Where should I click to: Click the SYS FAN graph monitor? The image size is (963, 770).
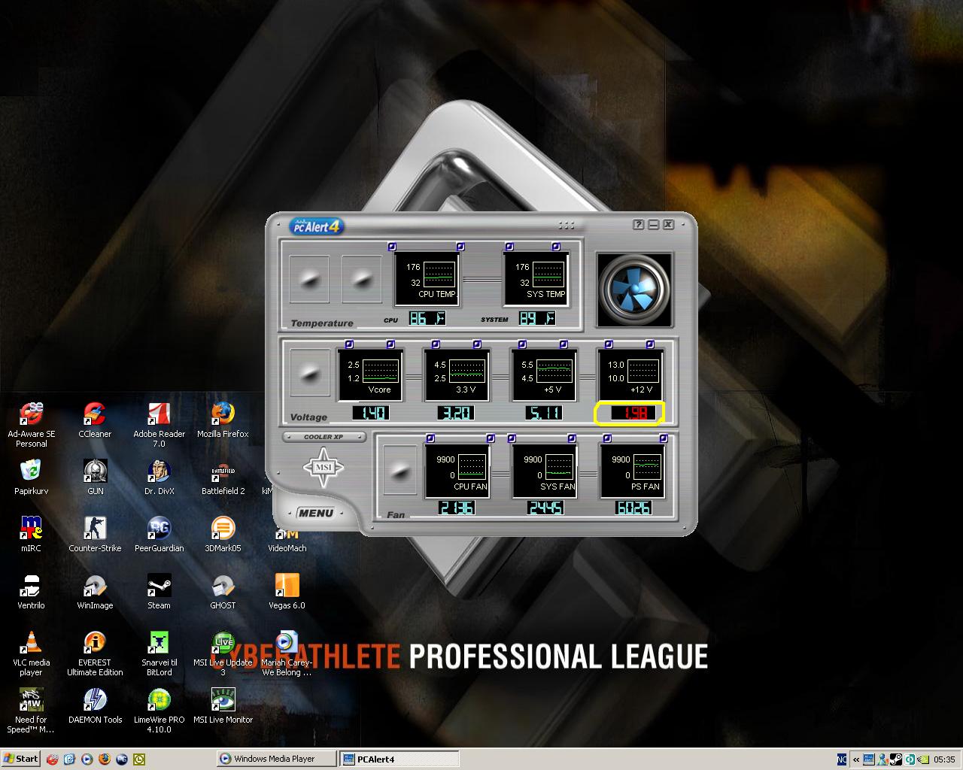[545, 471]
